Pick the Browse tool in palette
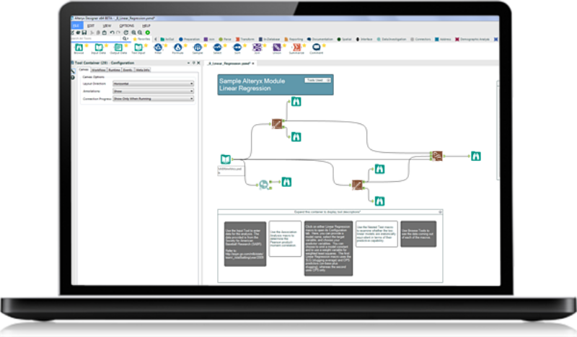 point(79,48)
